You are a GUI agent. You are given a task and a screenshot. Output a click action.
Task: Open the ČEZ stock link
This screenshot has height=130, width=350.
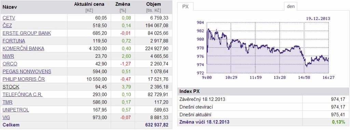pyautogui.click(x=7, y=25)
